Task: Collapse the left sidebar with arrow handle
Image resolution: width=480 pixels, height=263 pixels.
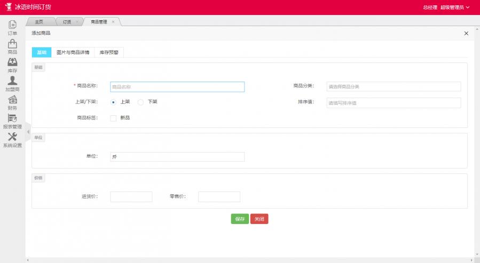Action: (28, 132)
